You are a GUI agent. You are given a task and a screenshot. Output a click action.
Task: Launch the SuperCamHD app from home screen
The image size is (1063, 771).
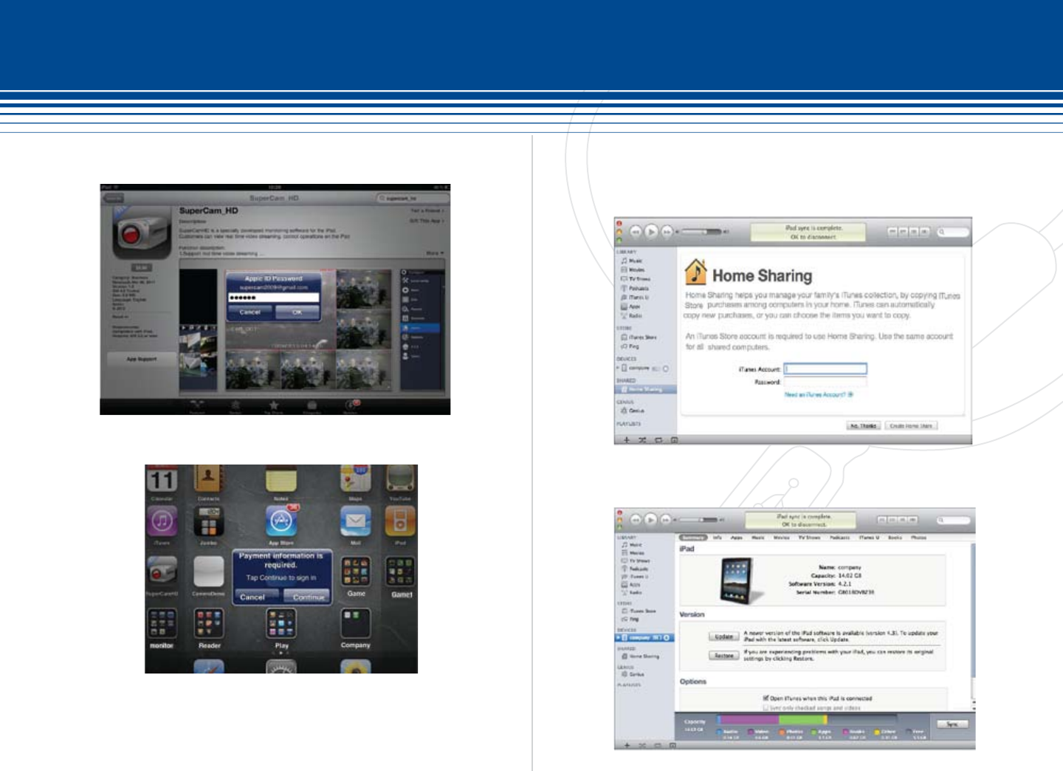pos(162,572)
